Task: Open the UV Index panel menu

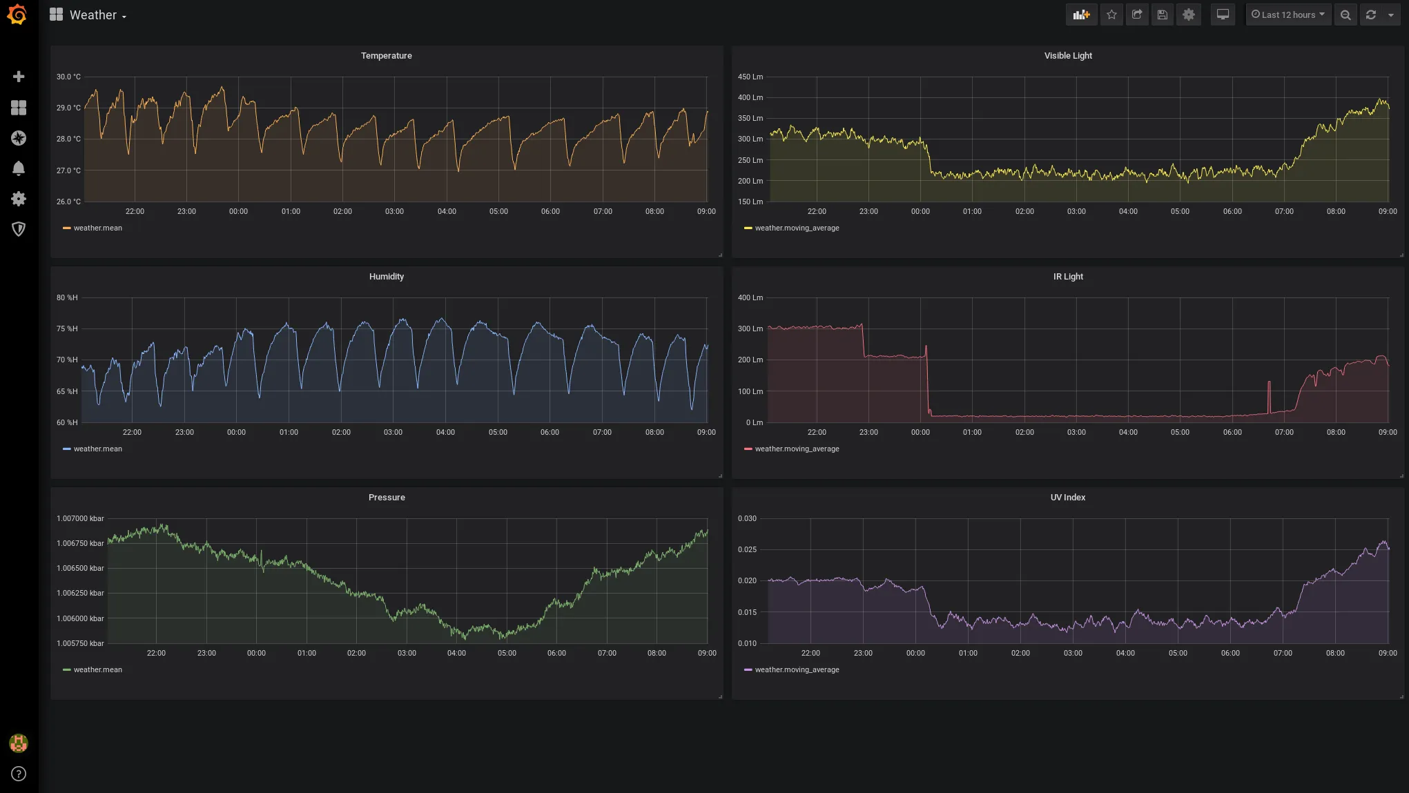Action: pos(1068,497)
